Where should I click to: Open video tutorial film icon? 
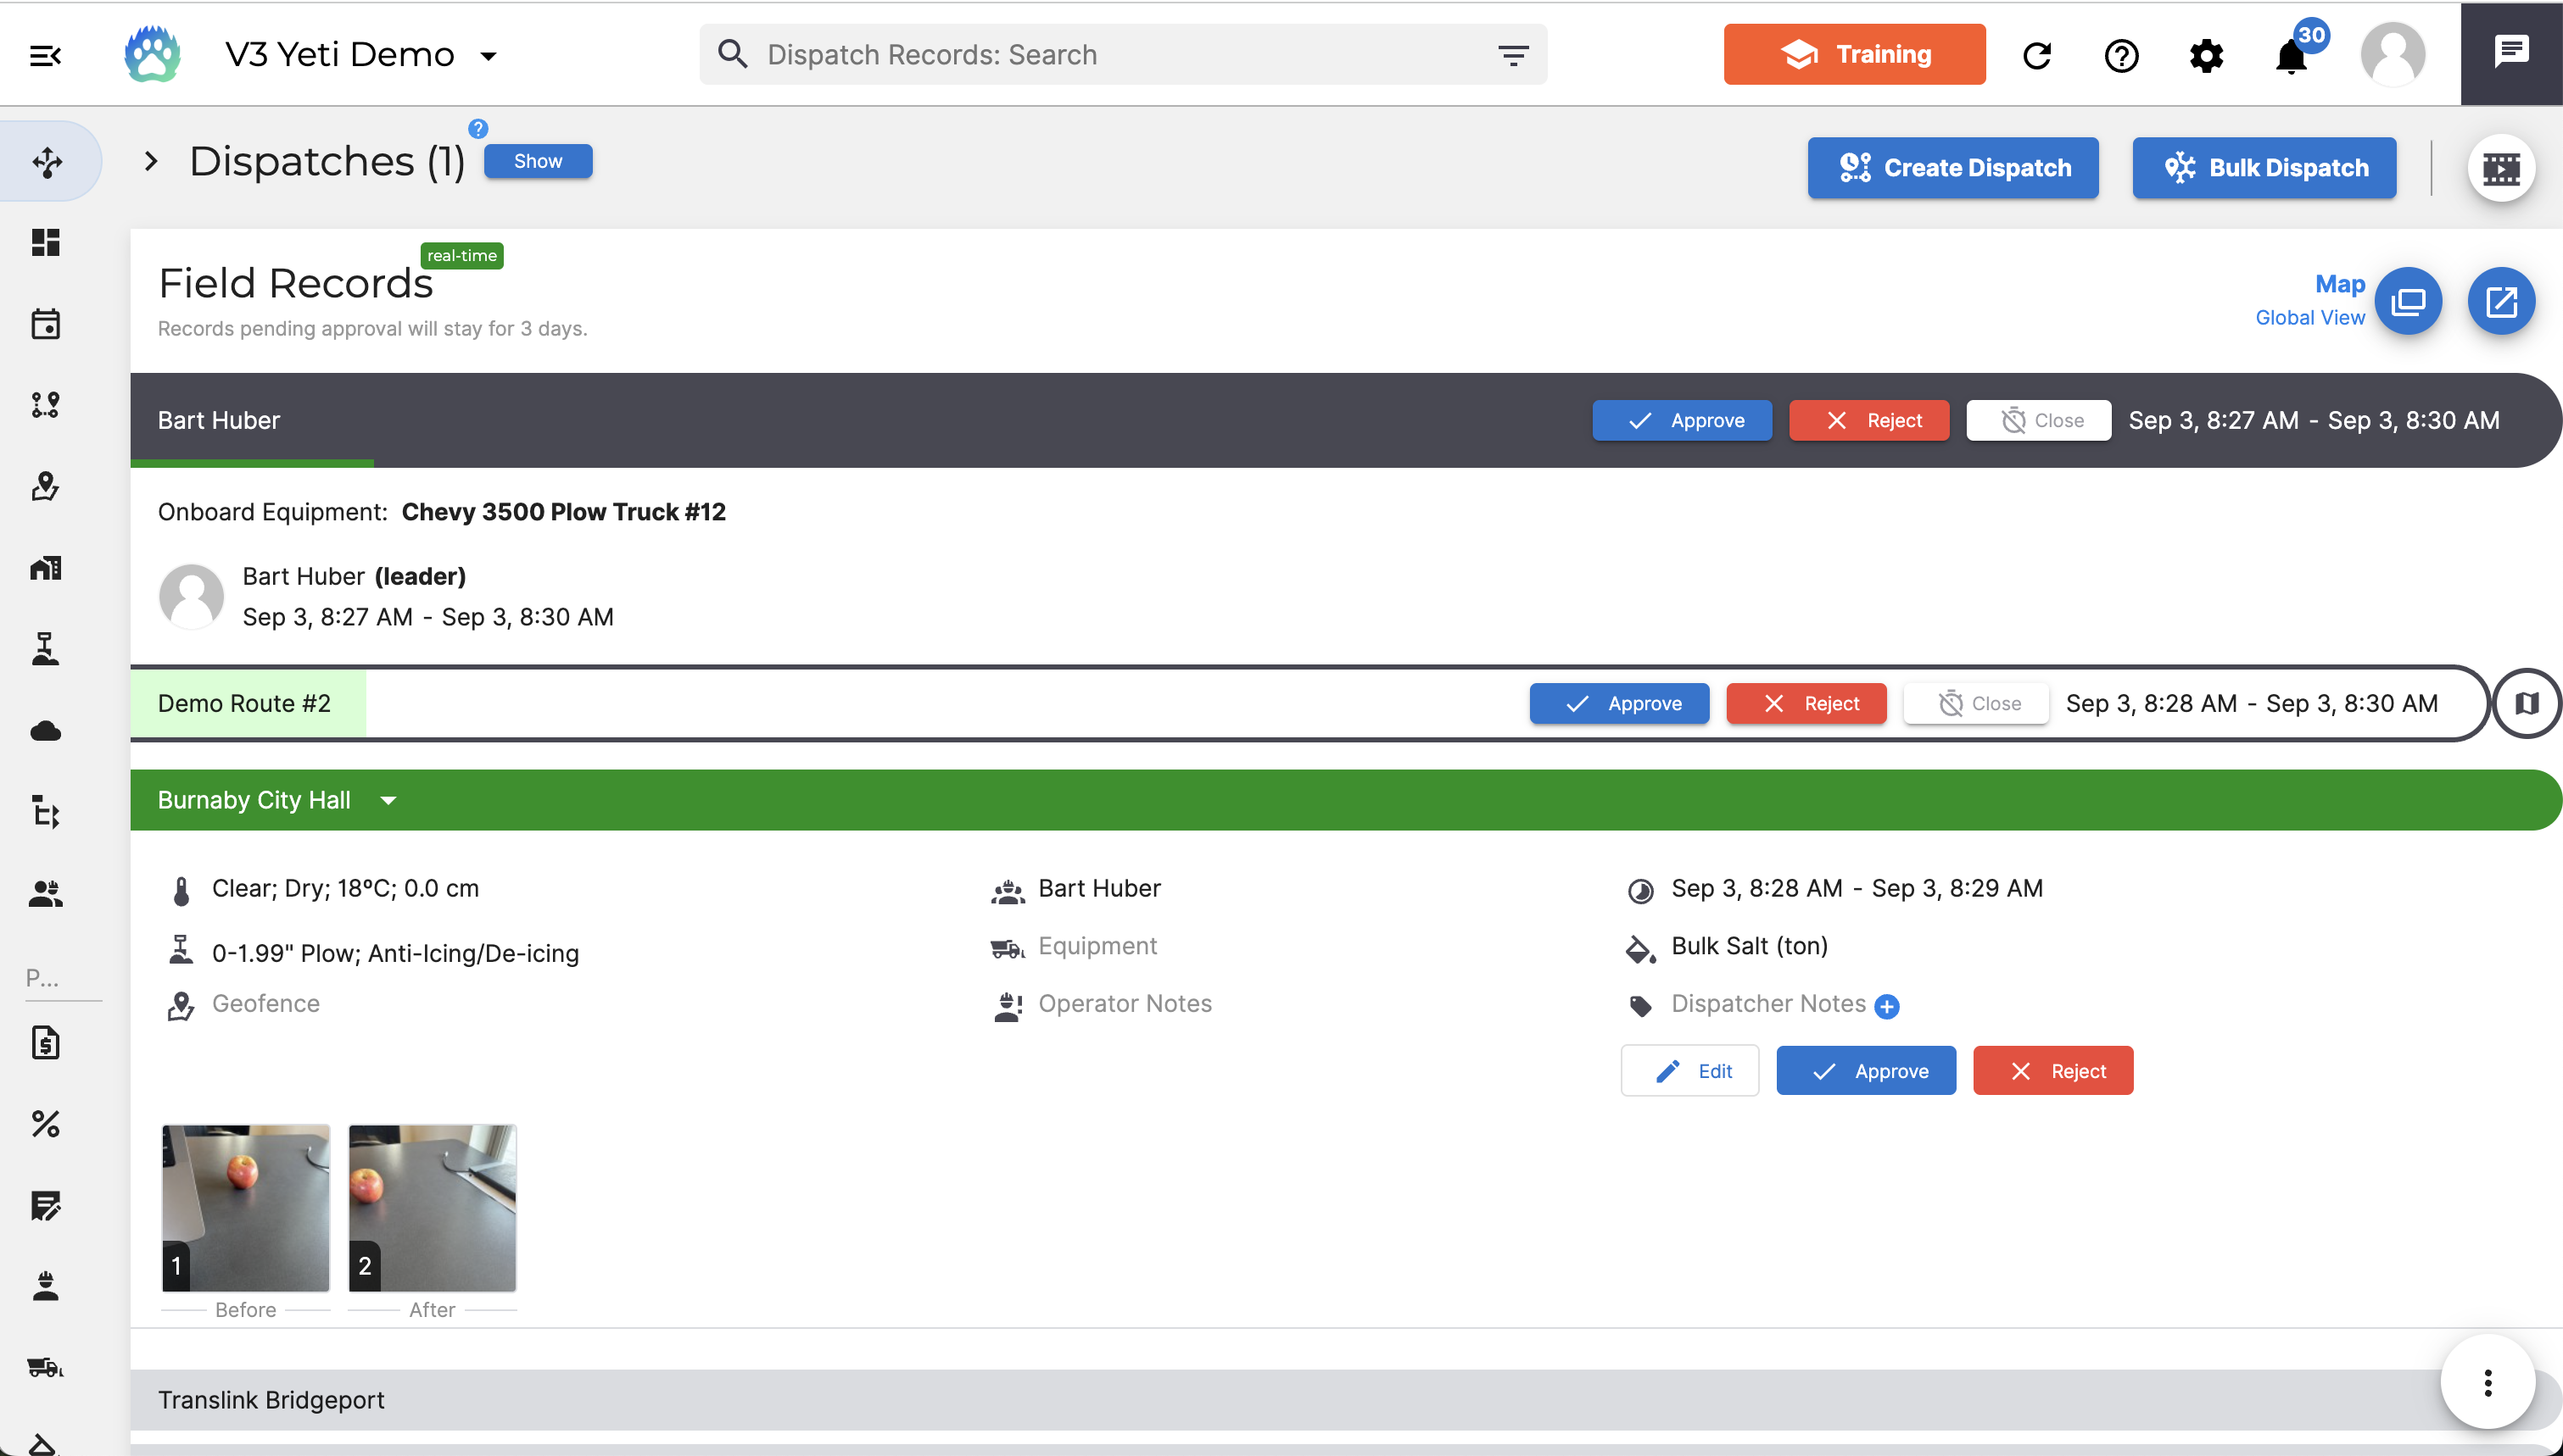point(2501,168)
